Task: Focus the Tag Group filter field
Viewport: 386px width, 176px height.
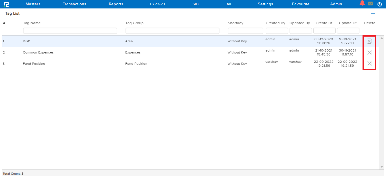Action: 172,31
